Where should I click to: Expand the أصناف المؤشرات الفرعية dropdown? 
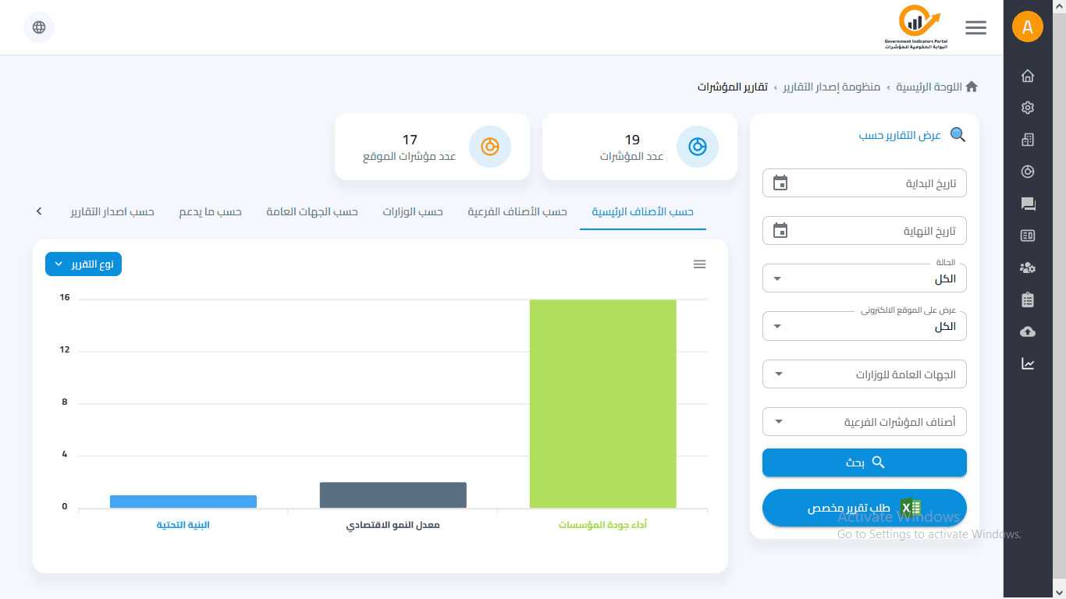click(x=864, y=422)
